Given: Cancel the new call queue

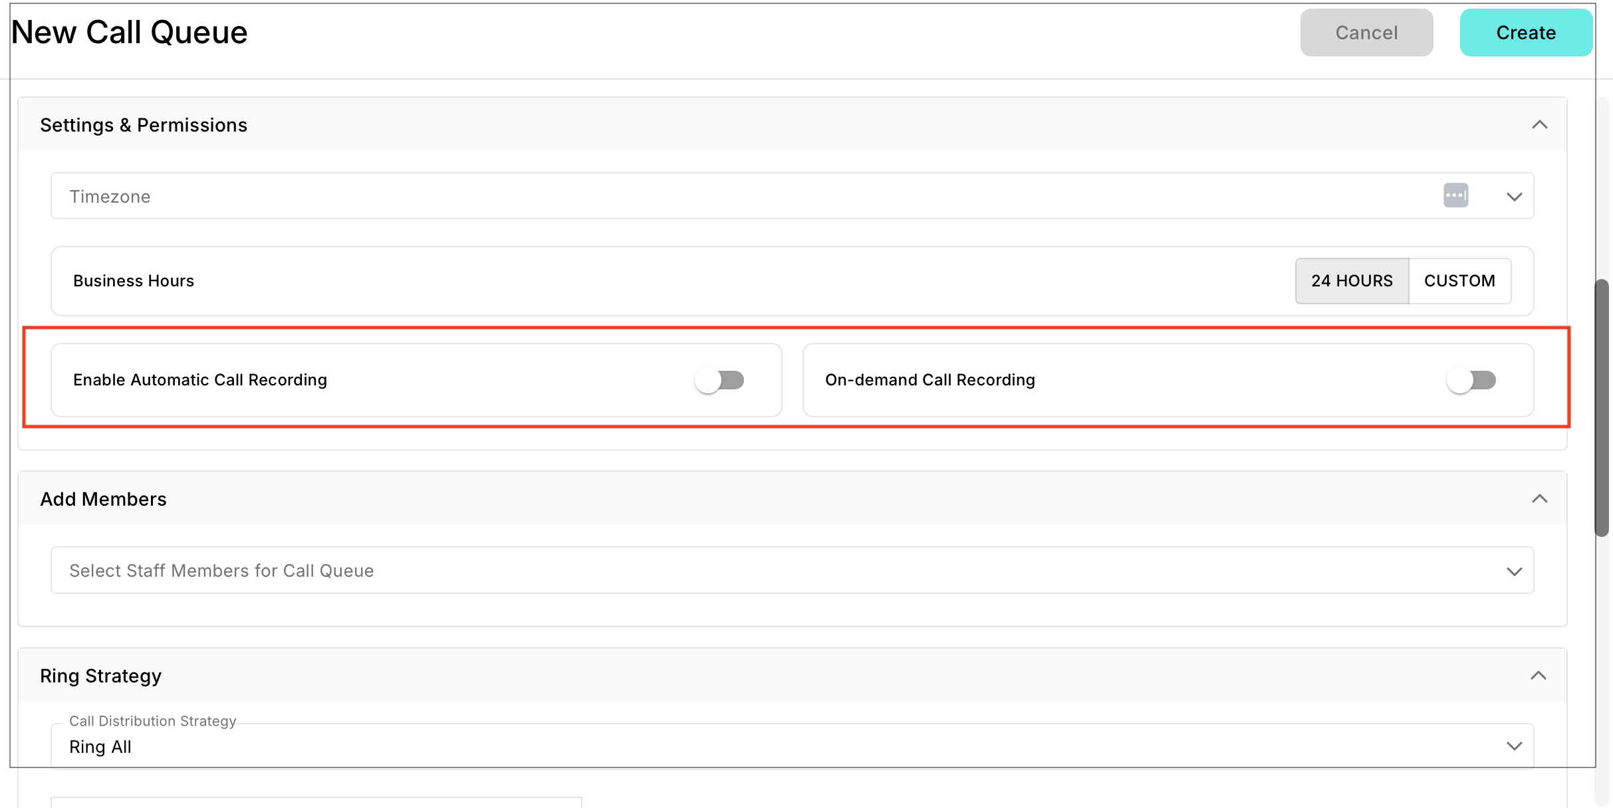Looking at the screenshot, I should tap(1366, 33).
